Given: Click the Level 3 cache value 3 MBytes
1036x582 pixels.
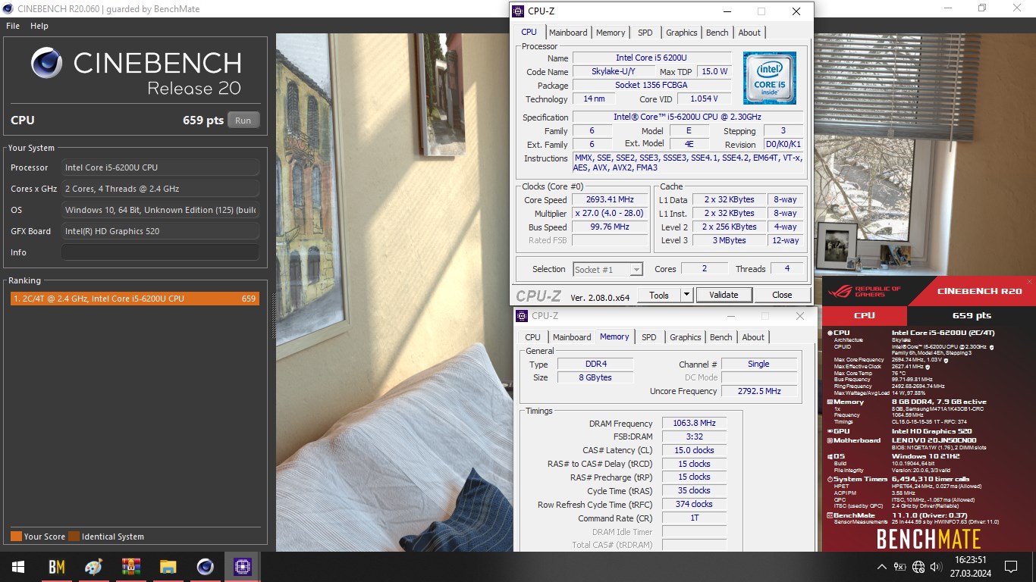Looking at the screenshot, I should (730, 240).
